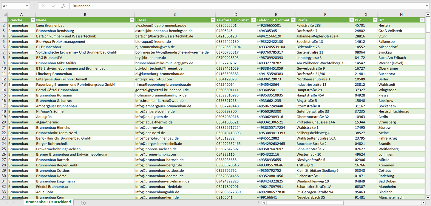Click the Select All corner triangle
This screenshot has height=206, width=431.
(x=4, y=15)
